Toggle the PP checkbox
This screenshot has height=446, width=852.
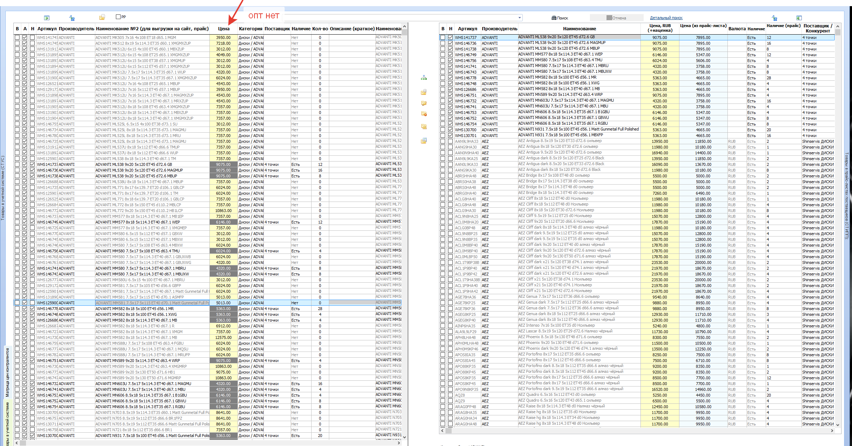(x=118, y=17)
